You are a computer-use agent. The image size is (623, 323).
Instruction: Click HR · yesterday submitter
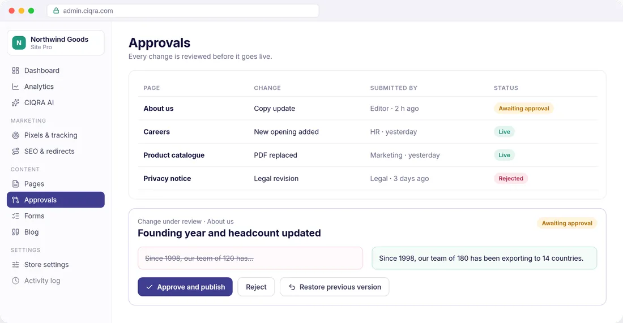(x=394, y=132)
